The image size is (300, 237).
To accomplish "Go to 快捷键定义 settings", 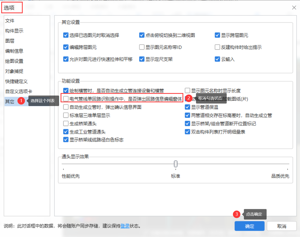I will [x=16, y=82].
